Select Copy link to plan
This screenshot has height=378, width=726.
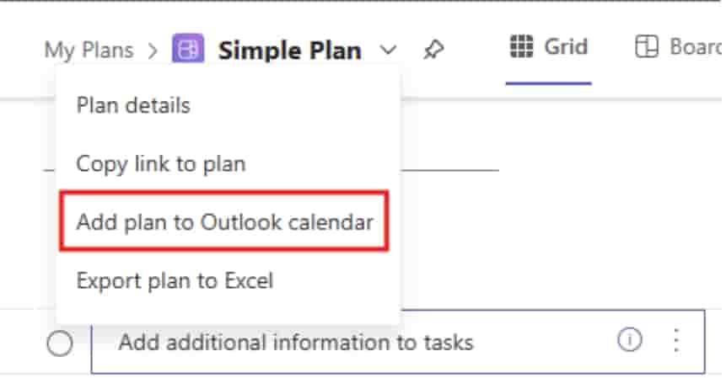pyautogui.click(x=160, y=163)
